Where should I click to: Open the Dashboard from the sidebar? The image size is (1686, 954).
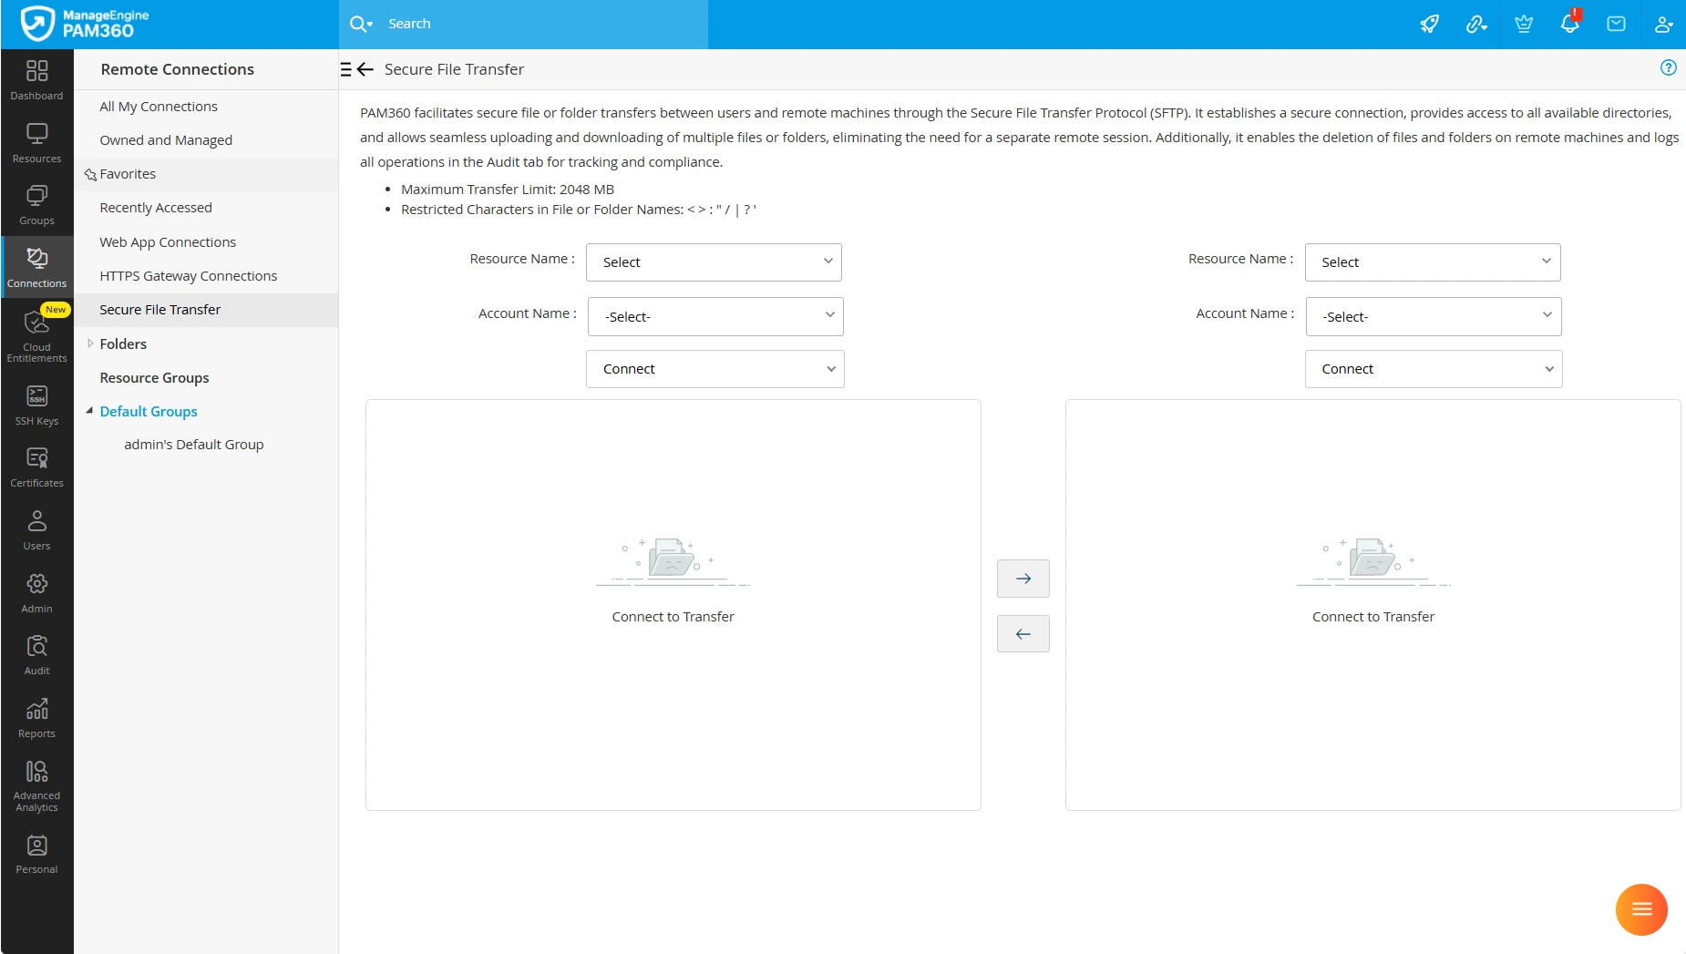click(36, 80)
